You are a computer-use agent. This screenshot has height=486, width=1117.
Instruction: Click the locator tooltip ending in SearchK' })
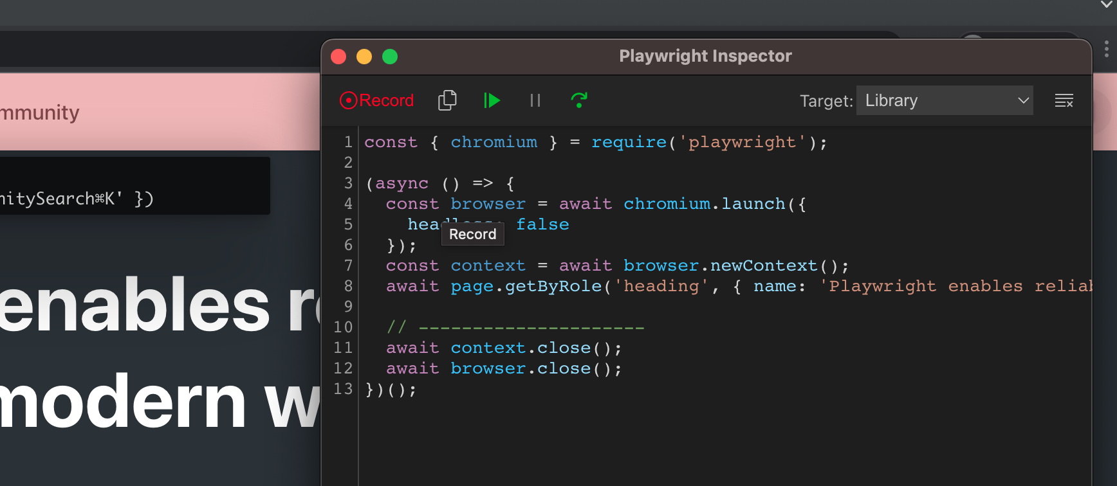(134, 186)
